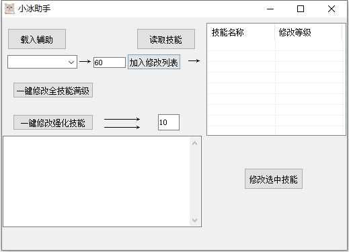Focus the enhancement field containing 10
Viewport: 349px width, 252px height.
tap(169, 122)
